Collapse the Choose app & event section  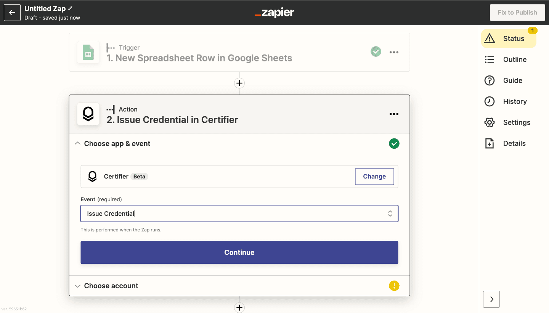coord(78,144)
